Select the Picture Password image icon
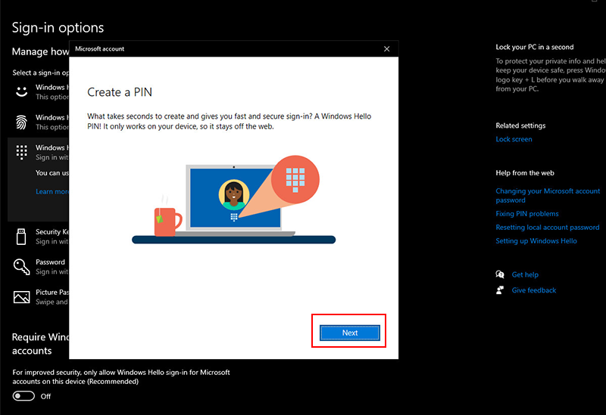The width and height of the screenshot is (606, 415). [22, 297]
